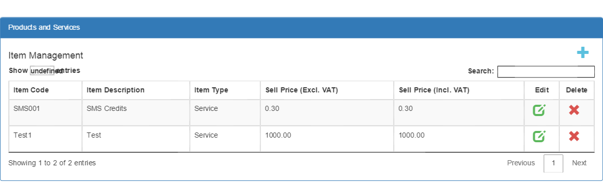Go to Next page
Image resolution: width=603 pixels, height=191 pixels.
(x=579, y=163)
